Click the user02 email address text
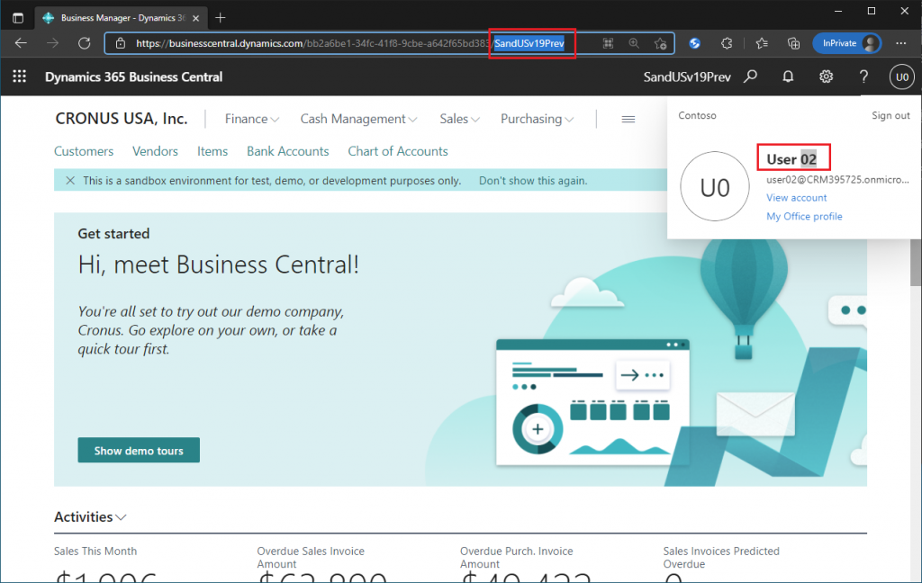Image resolution: width=922 pixels, height=583 pixels. point(837,179)
